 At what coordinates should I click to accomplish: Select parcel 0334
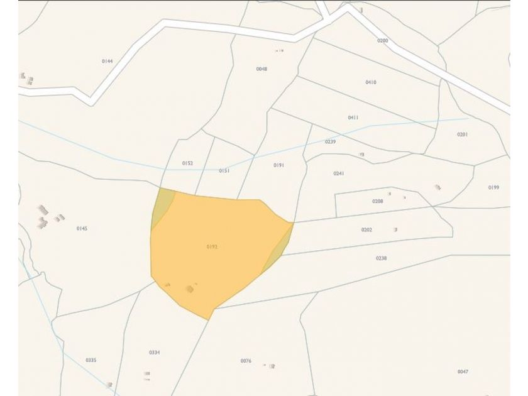154,353
